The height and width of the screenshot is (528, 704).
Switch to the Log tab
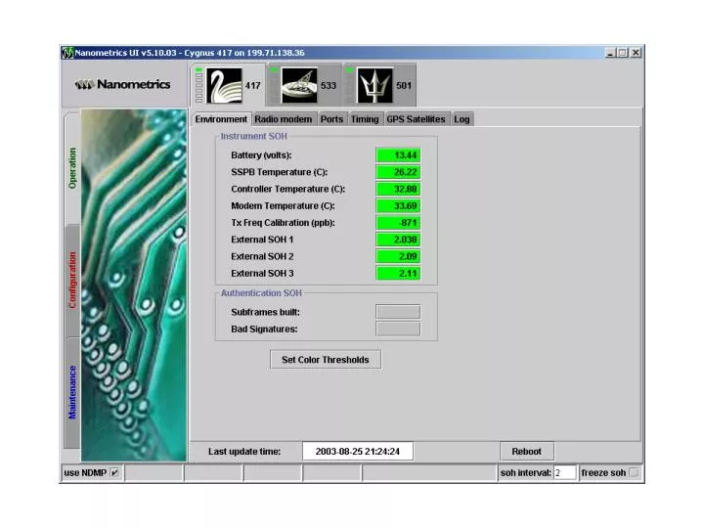(x=462, y=119)
